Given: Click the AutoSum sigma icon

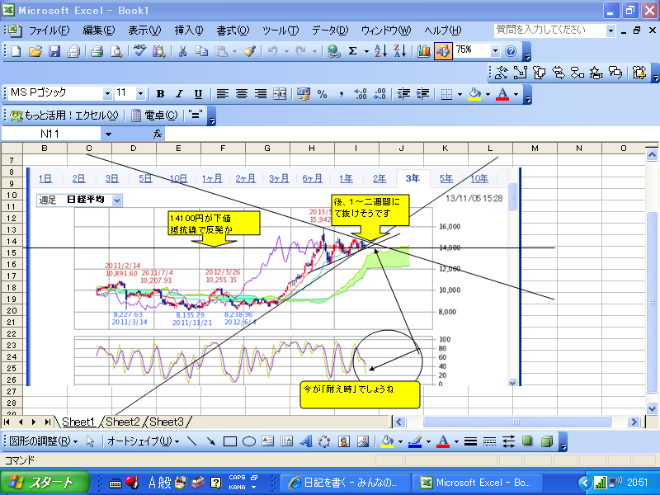Looking at the screenshot, I should tap(353, 51).
